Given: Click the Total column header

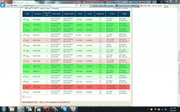Looking at the screenshot, I should 124,14.
